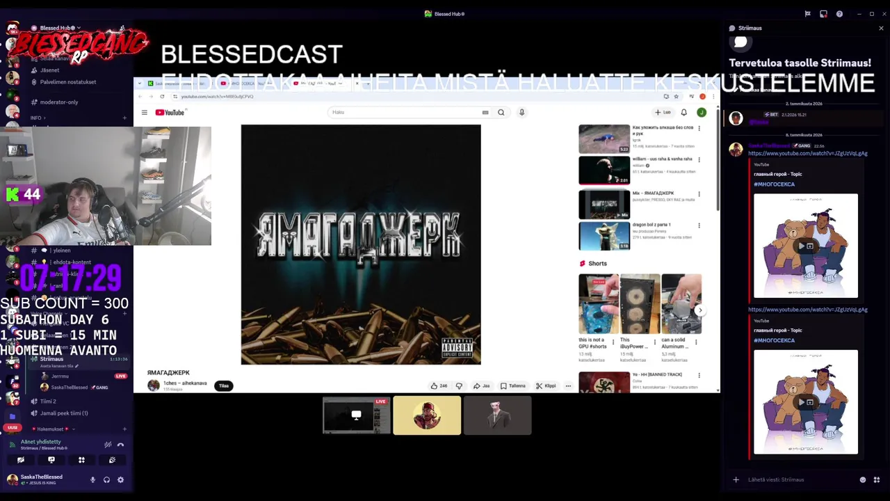Screen dimensions: 890x501
Task: Share your screen from voice panel
Action: [51, 460]
